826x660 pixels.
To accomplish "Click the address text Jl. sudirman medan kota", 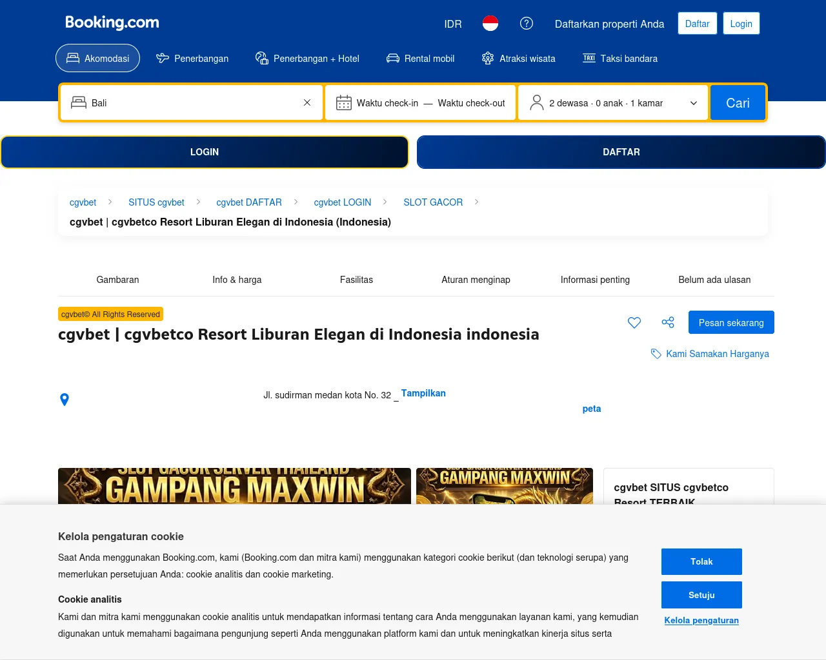I will 327,395.
